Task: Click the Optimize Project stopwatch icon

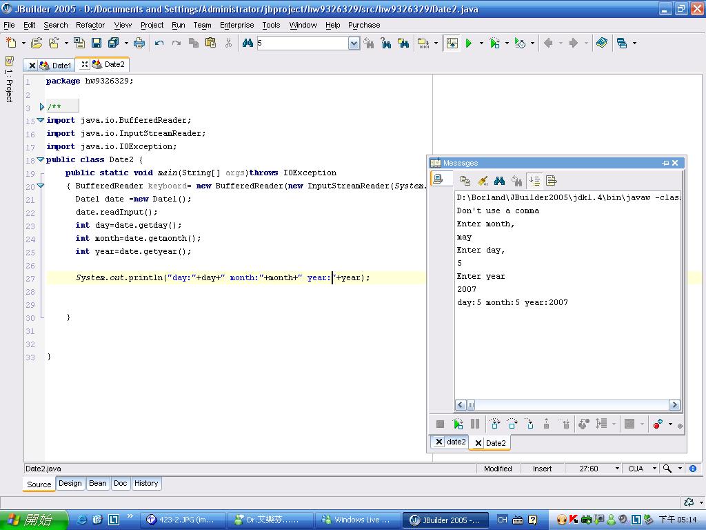Action: click(x=520, y=43)
